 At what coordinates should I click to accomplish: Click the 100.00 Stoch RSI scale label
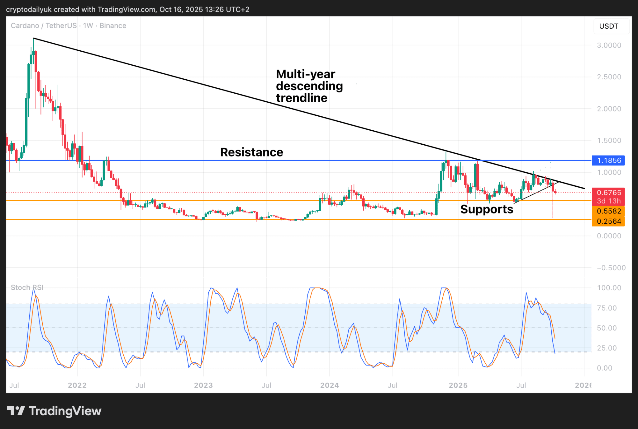point(609,288)
